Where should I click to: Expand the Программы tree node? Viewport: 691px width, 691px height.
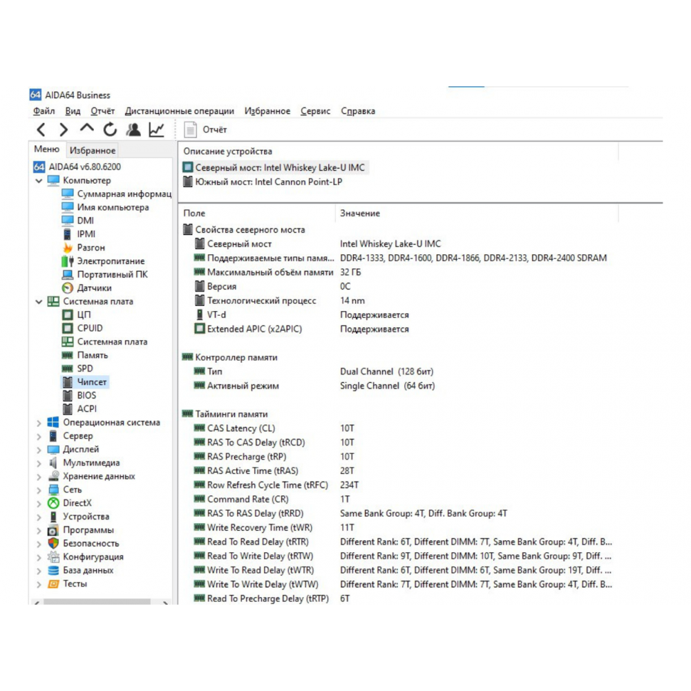pyautogui.click(x=39, y=531)
